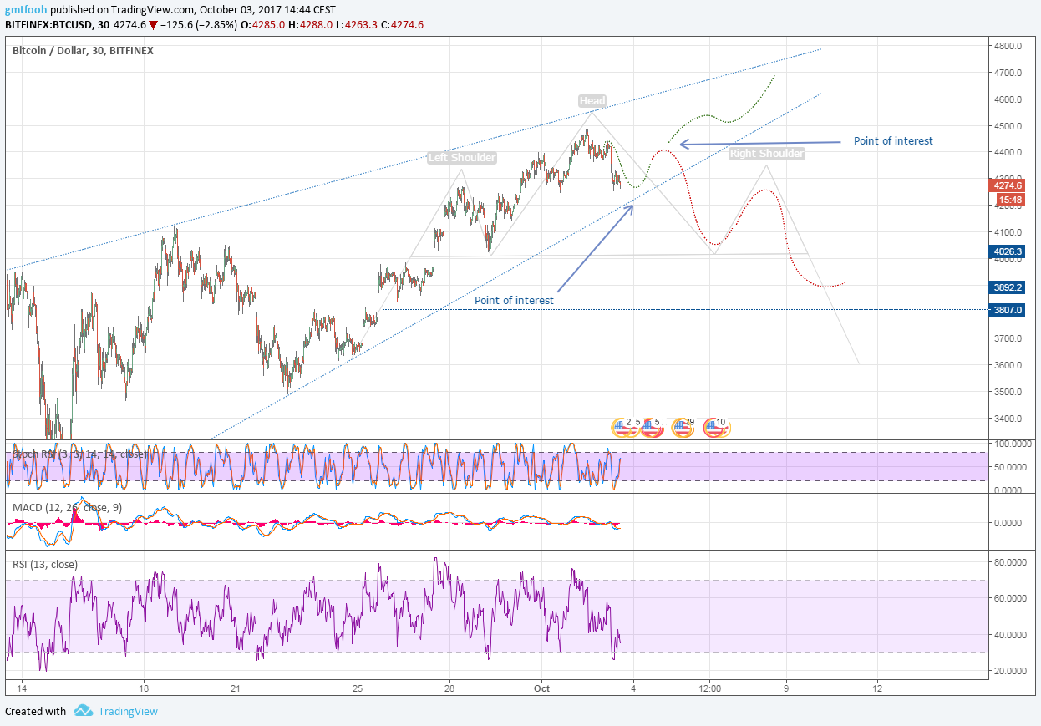Select the 4026.3 horizontal line price tag
Screen dimensions: 1041x726
[x=1008, y=251]
